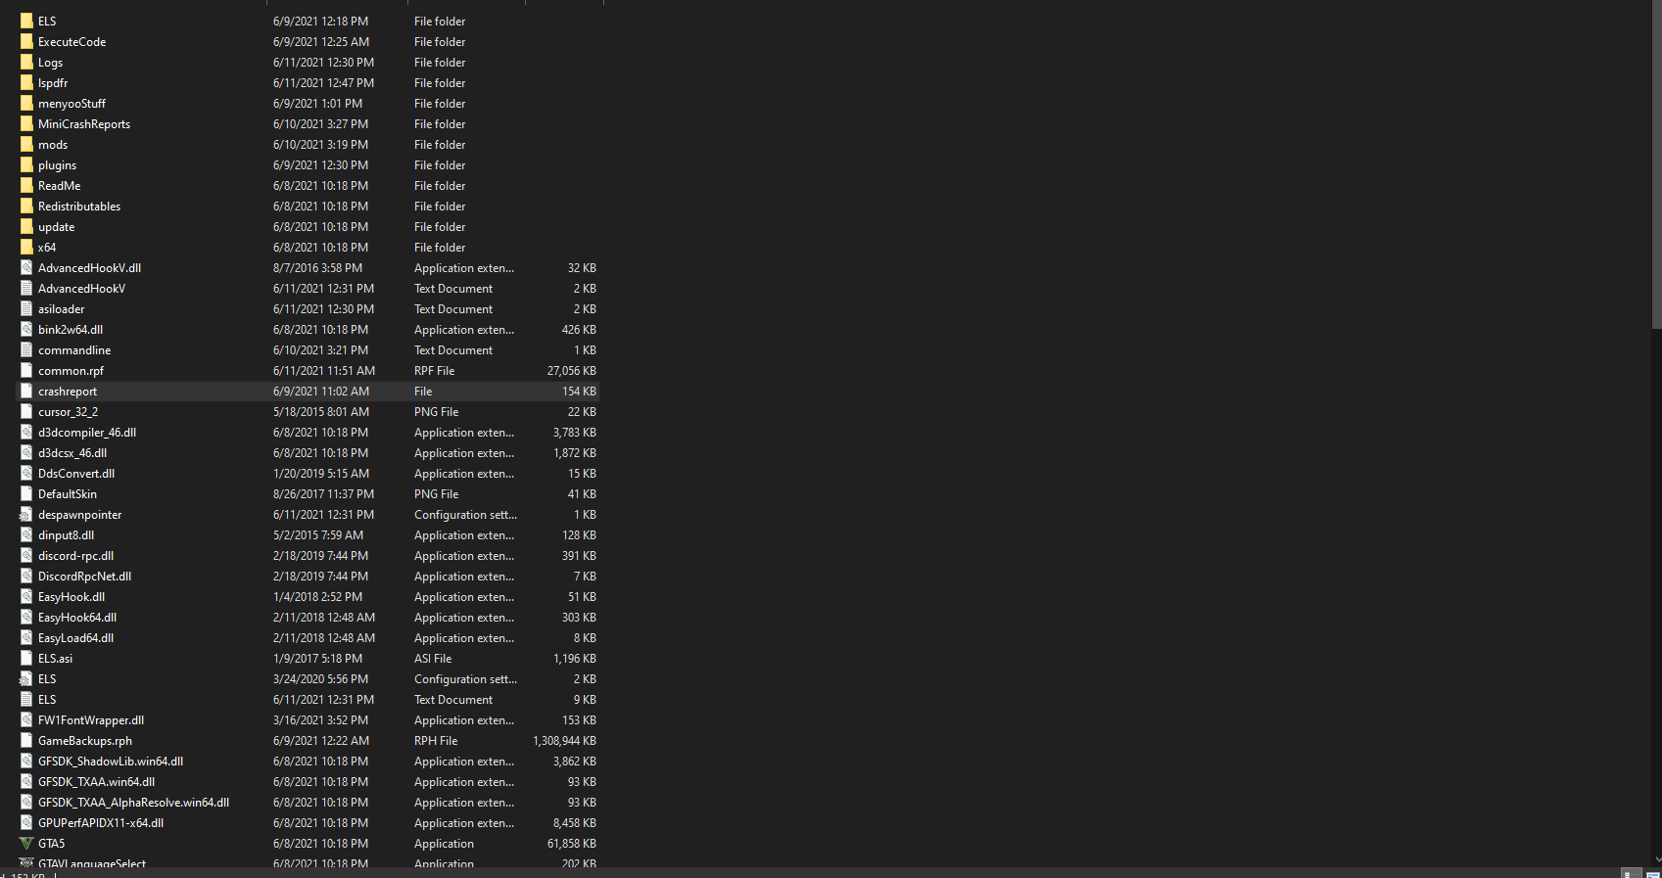Click the DdsConvert.dll file name
This screenshot has height=878, width=1662.
tap(76, 474)
